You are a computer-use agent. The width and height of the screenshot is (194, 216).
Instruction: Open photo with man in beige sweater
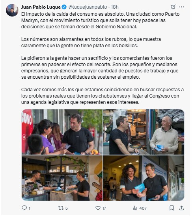[144, 132]
